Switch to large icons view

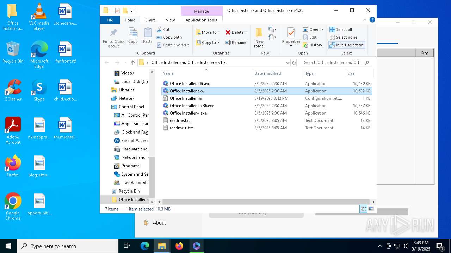coord(371,209)
